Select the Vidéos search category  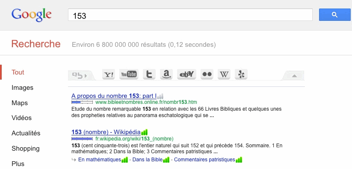pos(21,118)
